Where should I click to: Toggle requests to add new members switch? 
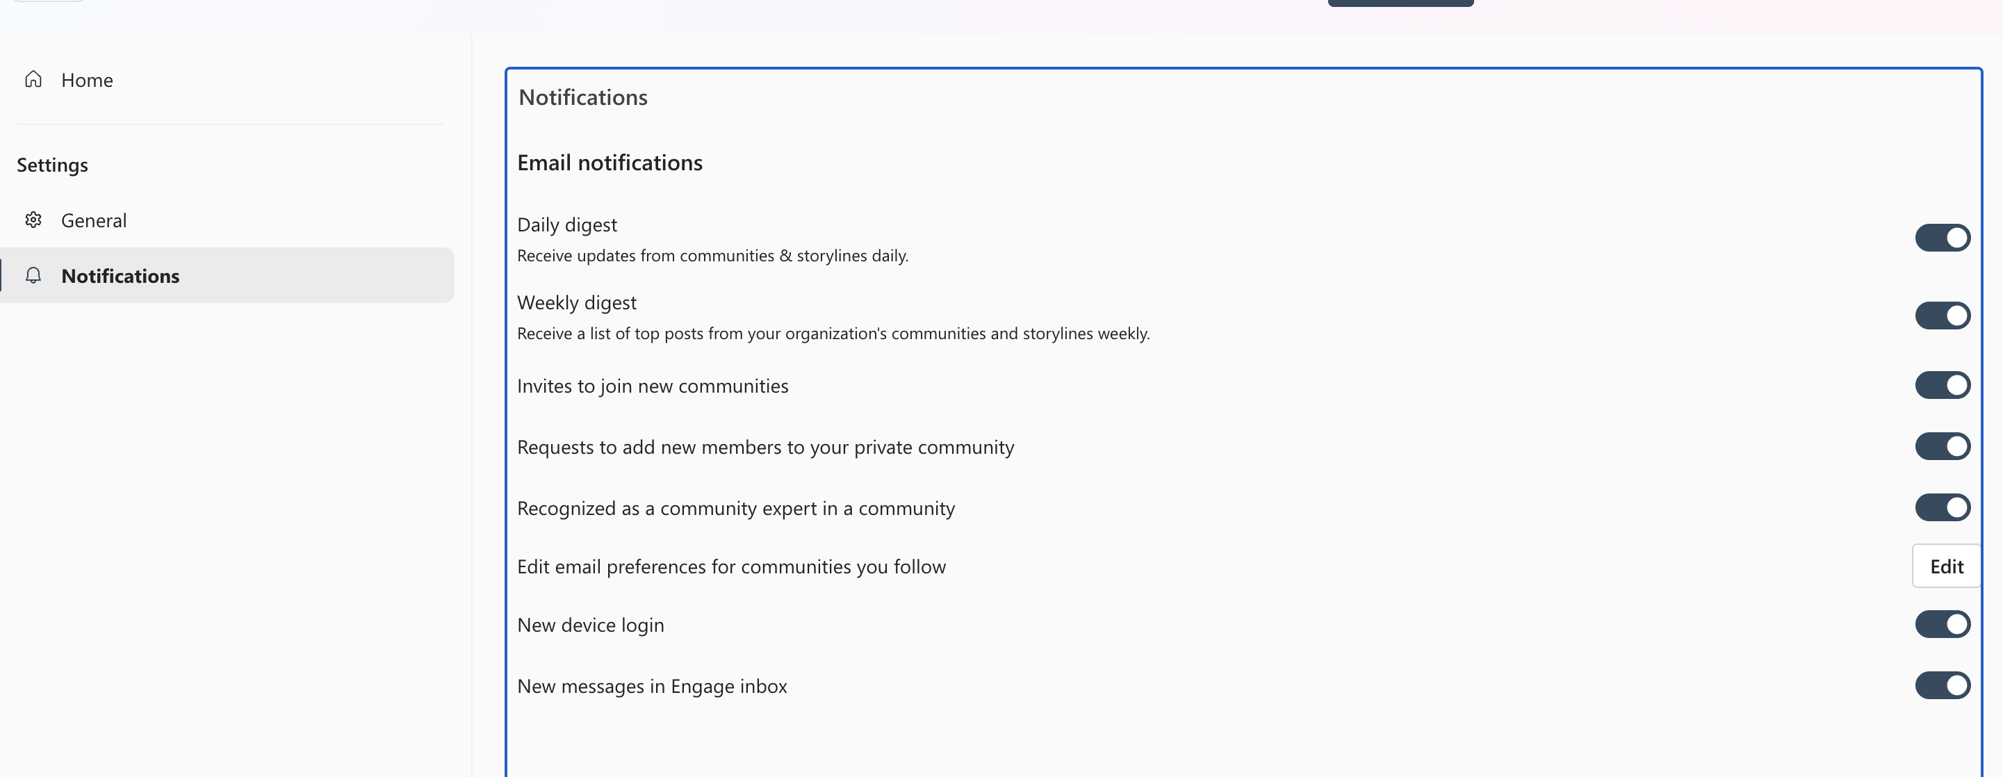click(x=1943, y=446)
